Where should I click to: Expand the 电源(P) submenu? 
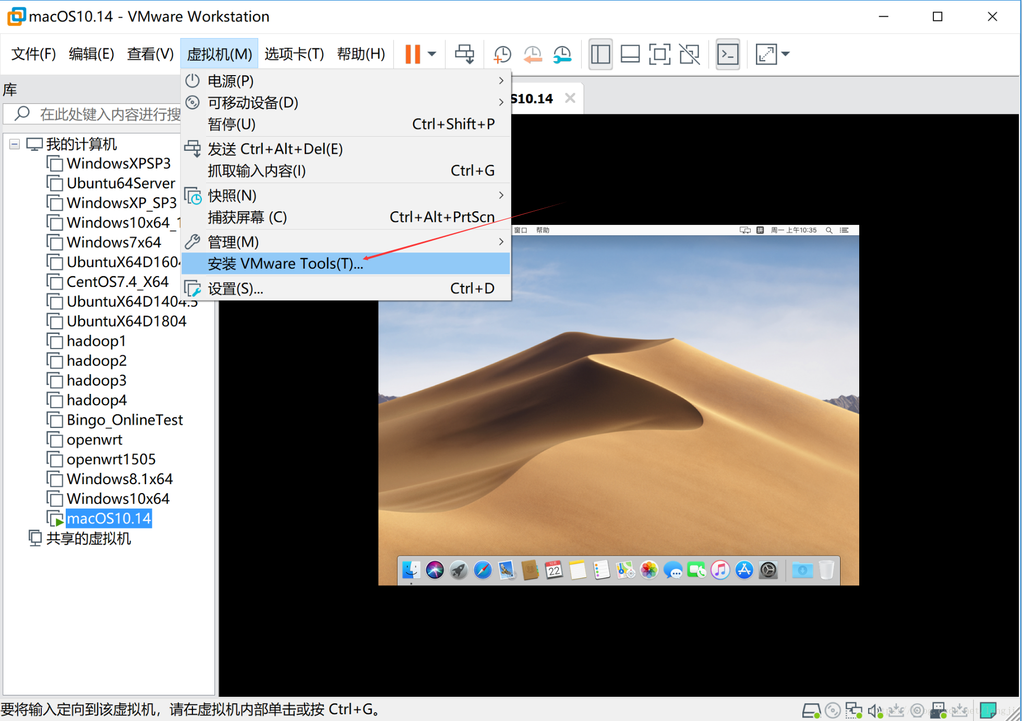346,81
